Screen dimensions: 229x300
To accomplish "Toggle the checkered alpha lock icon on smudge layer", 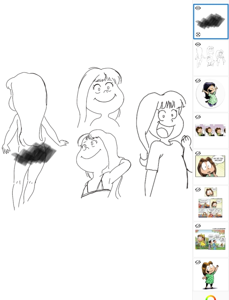I will coord(198,35).
